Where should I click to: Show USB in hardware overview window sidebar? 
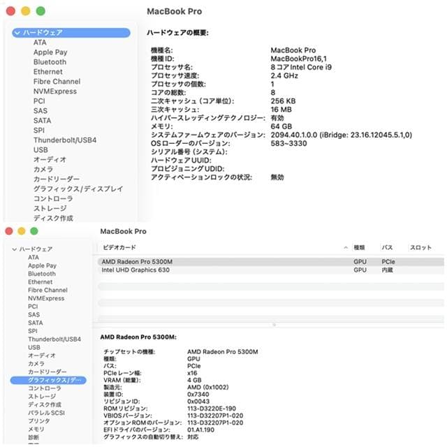coord(41,149)
